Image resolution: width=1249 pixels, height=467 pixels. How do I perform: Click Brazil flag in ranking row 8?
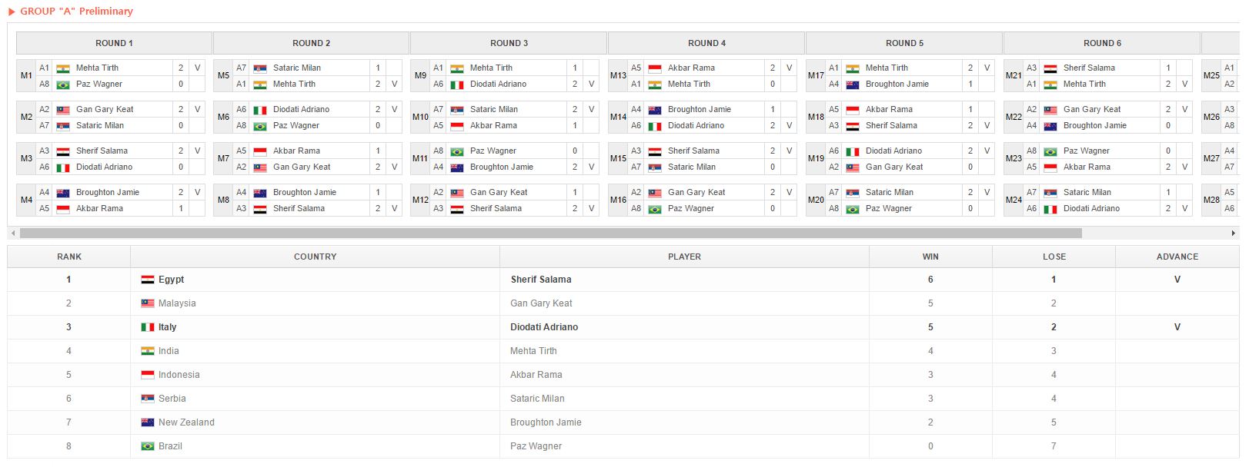[x=148, y=446]
